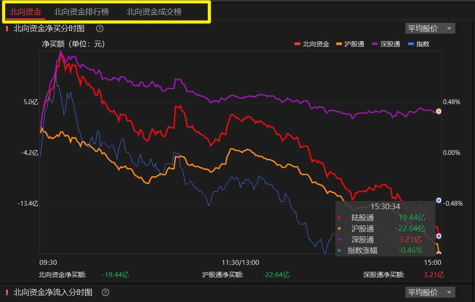The width and height of the screenshot is (475, 302).
Task: Select 沪股通净买额 value -22.64亿
Action: coord(276,275)
